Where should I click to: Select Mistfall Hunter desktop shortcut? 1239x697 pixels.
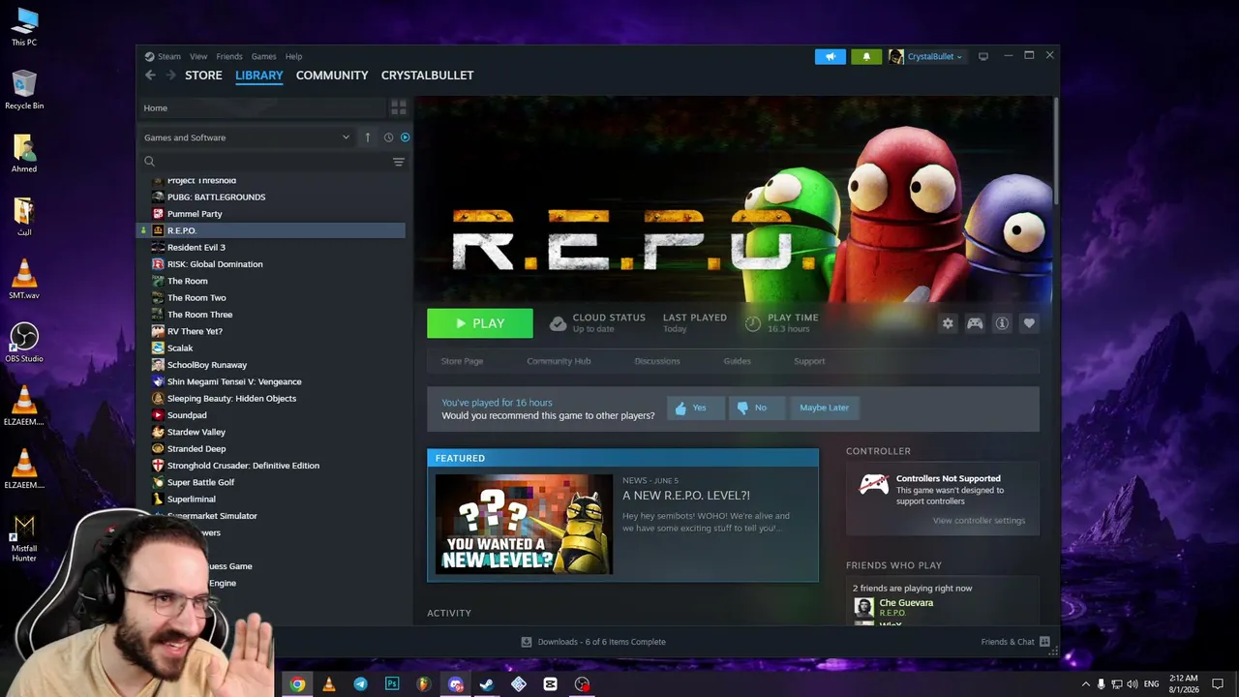tap(24, 537)
